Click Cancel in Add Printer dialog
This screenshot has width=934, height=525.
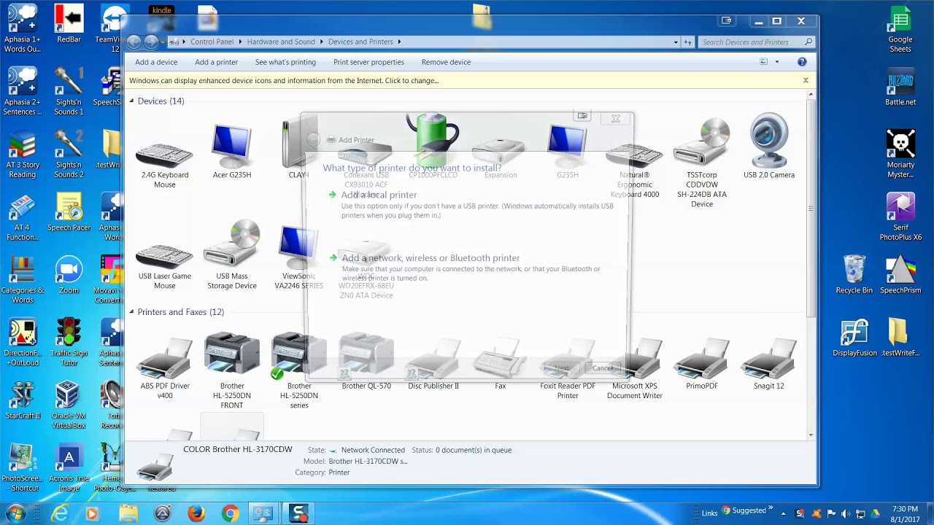click(603, 368)
